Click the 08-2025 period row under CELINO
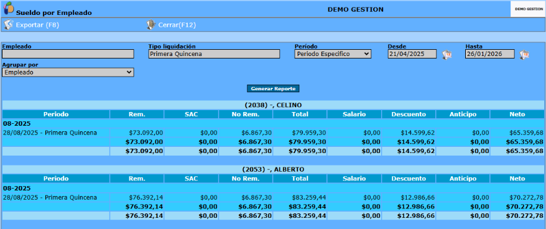The width and height of the screenshot is (546, 229). (x=273, y=123)
